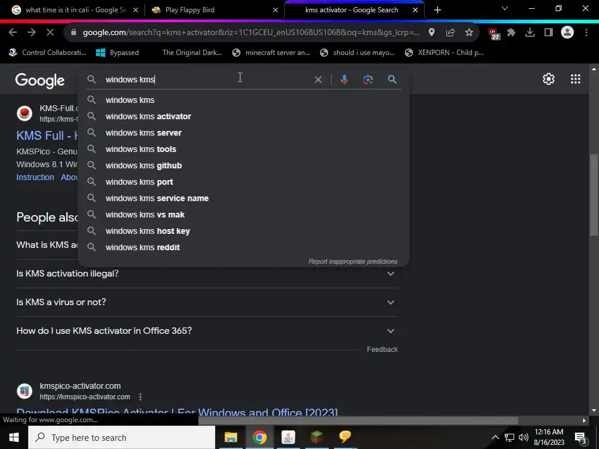Stop loading the current page
Viewport: 599px width, 449px height.
[50, 33]
